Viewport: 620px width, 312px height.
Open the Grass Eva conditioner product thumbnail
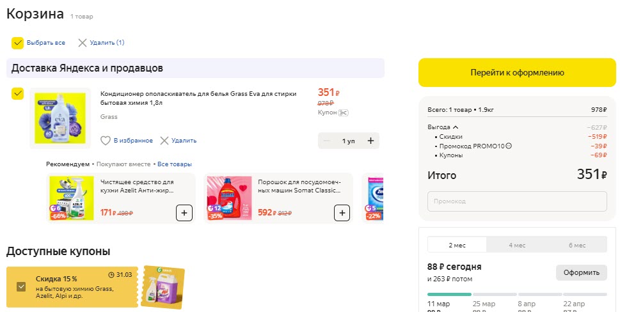(x=60, y=118)
